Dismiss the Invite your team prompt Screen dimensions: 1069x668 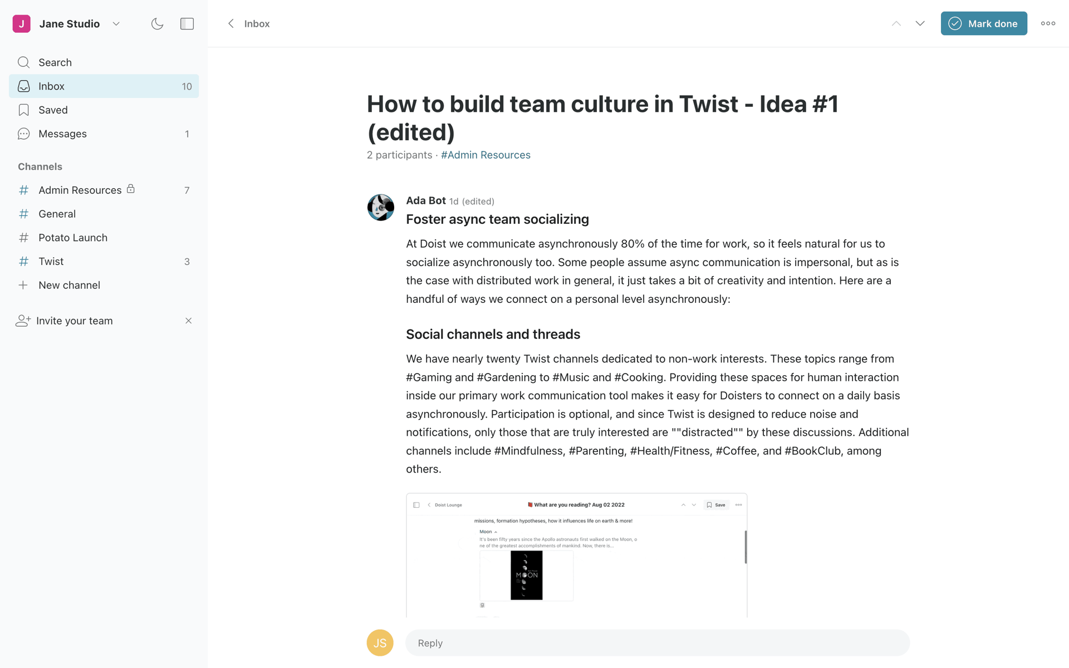188,321
